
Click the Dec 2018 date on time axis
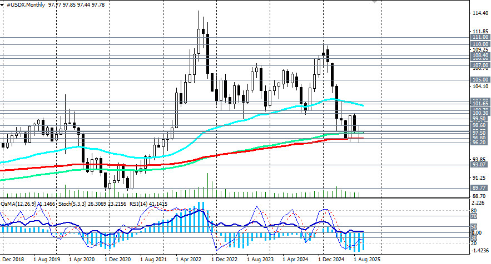coord(13,259)
